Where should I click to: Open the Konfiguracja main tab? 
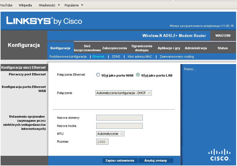pyautogui.click(x=60, y=48)
